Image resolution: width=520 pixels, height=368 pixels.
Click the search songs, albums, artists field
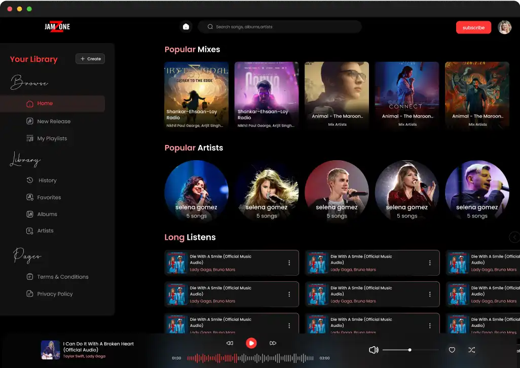point(280,26)
